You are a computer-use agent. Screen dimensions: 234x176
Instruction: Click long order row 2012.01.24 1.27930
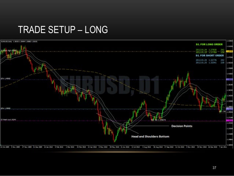[210, 50]
